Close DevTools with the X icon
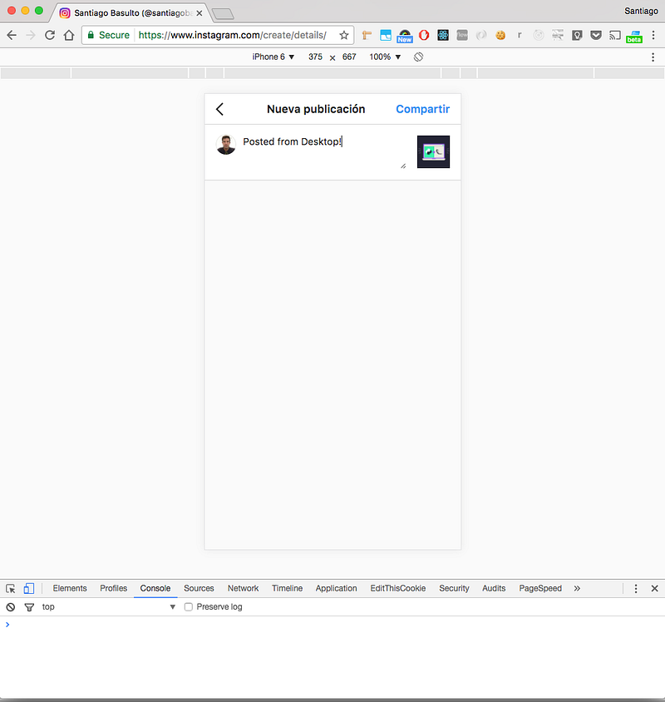 [654, 588]
